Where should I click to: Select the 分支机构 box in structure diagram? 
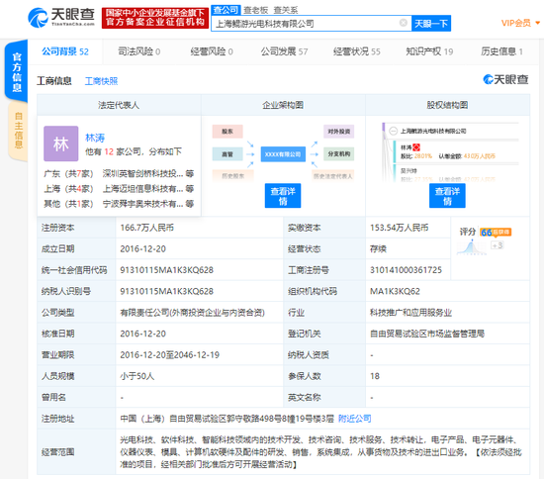pyautogui.click(x=338, y=153)
